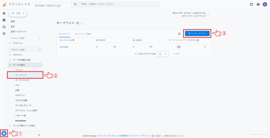This screenshot has height=138, width=270.
Task: Open カスタム定義 in the sidebar
Action: pyautogui.click(x=21, y=100)
